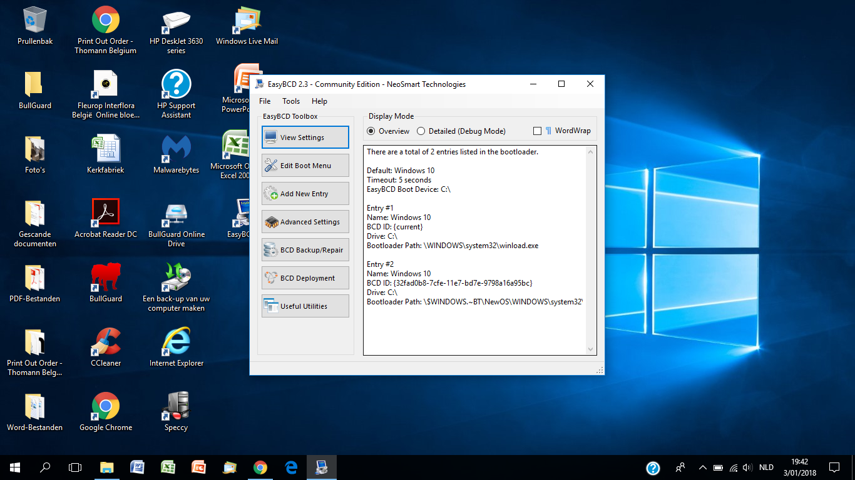Open Advanced Settings chip icon
The height and width of the screenshot is (480, 855).
point(271,222)
